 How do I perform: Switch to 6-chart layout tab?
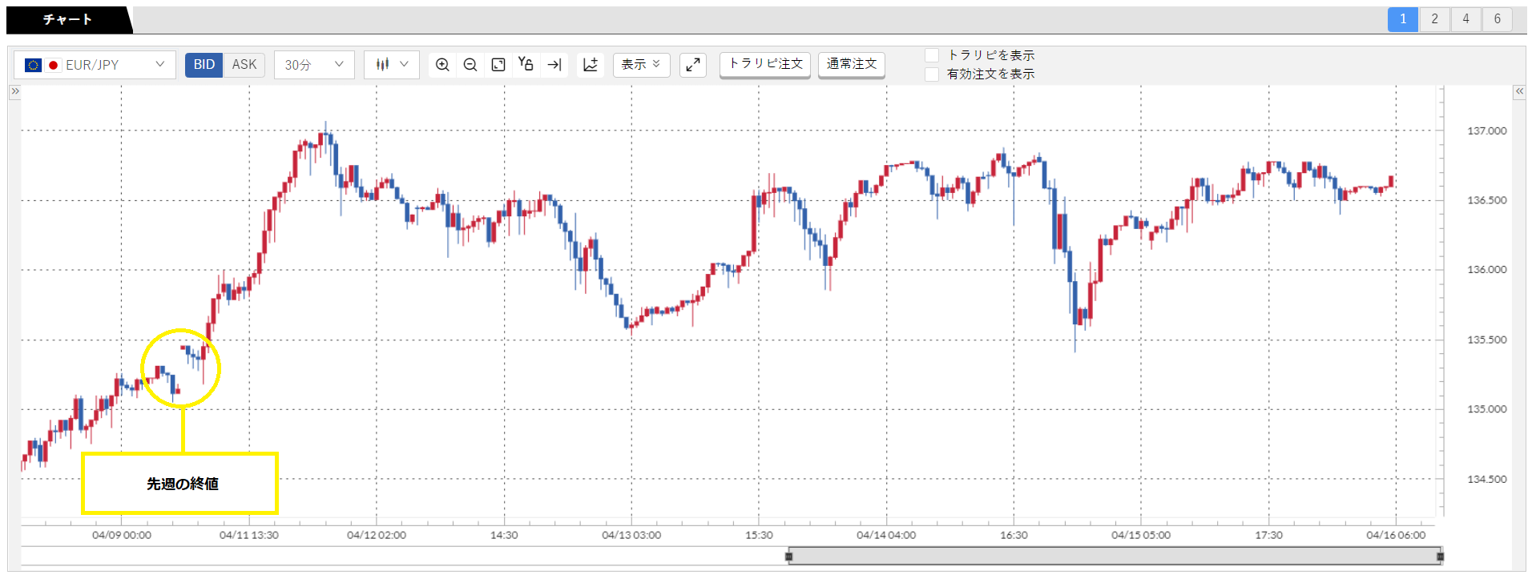pos(1497,19)
